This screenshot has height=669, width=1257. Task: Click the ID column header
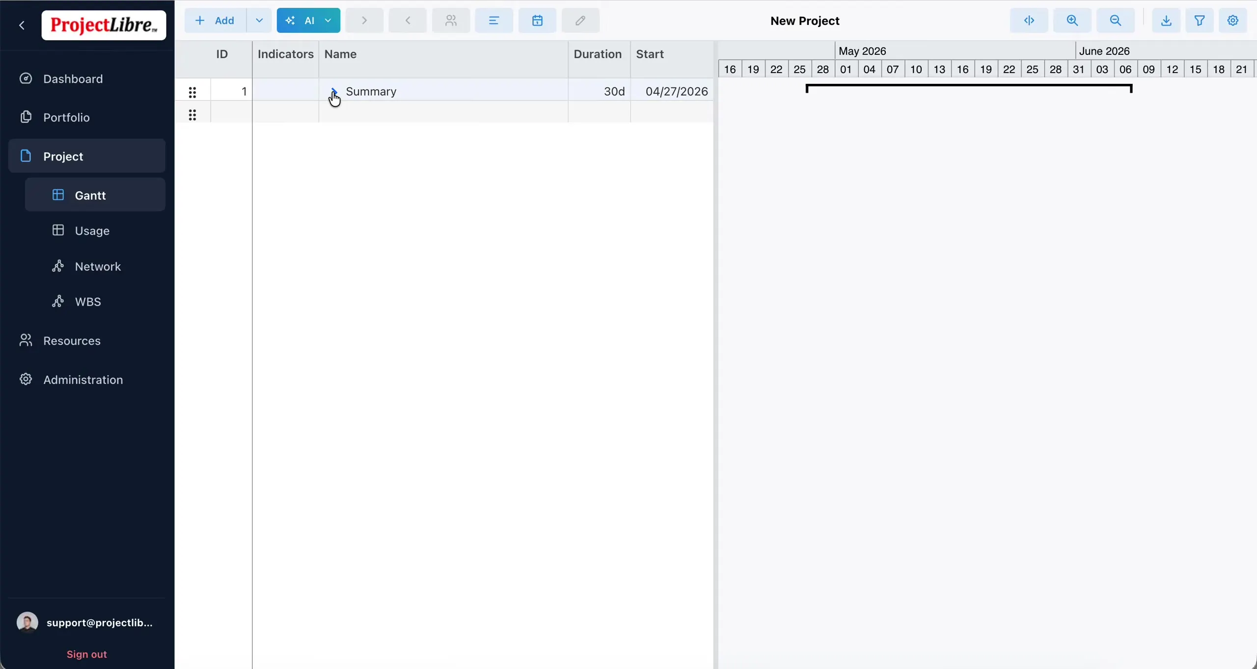point(222,54)
